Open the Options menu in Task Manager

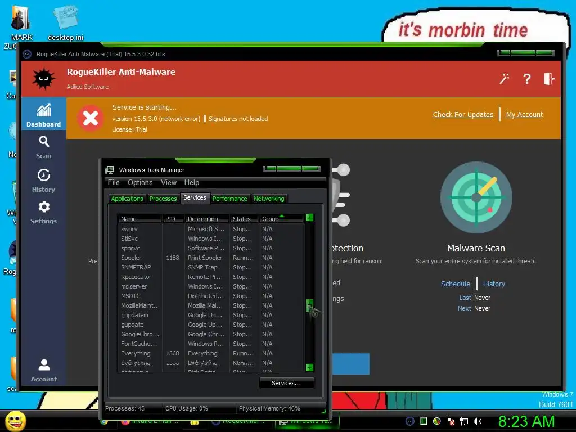tap(140, 182)
